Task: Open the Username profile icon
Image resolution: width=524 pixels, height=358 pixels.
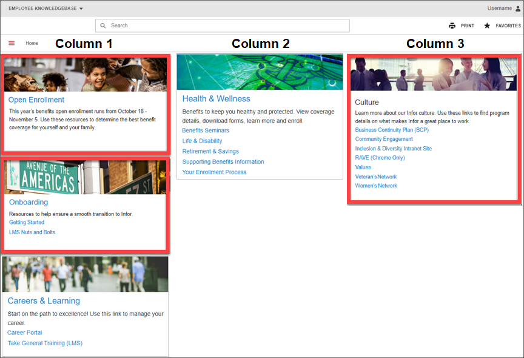Action: click(x=518, y=8)
